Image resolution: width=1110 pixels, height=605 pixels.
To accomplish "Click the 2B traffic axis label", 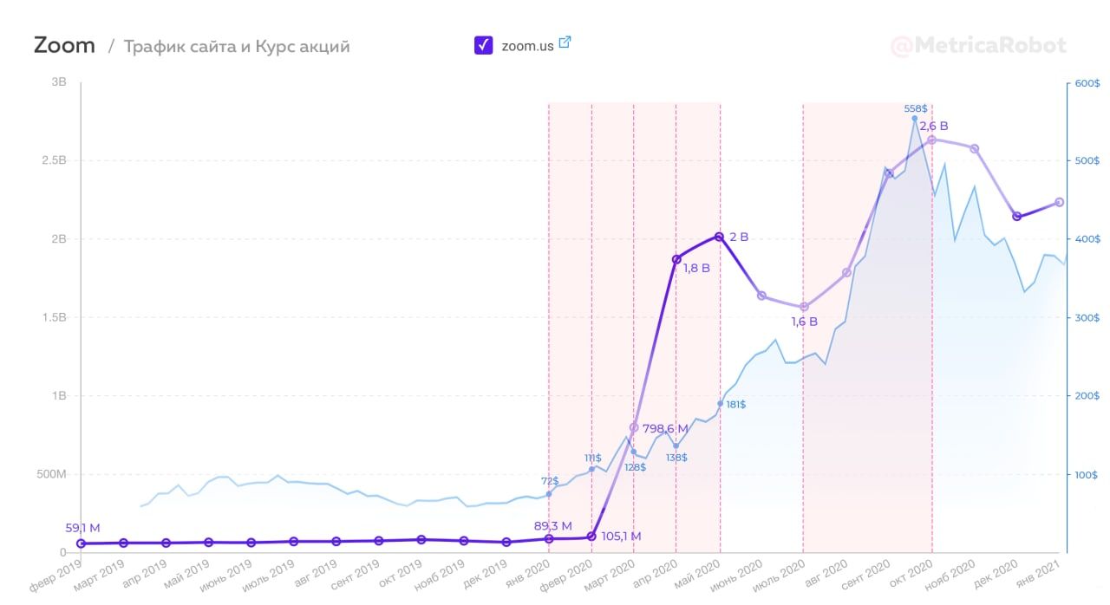I will point(59,239).
